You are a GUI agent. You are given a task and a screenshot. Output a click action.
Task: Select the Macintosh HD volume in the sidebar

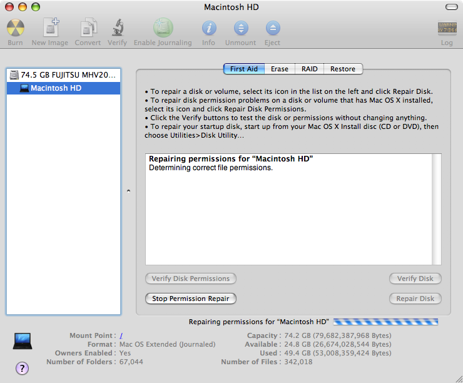coord(63,88)
